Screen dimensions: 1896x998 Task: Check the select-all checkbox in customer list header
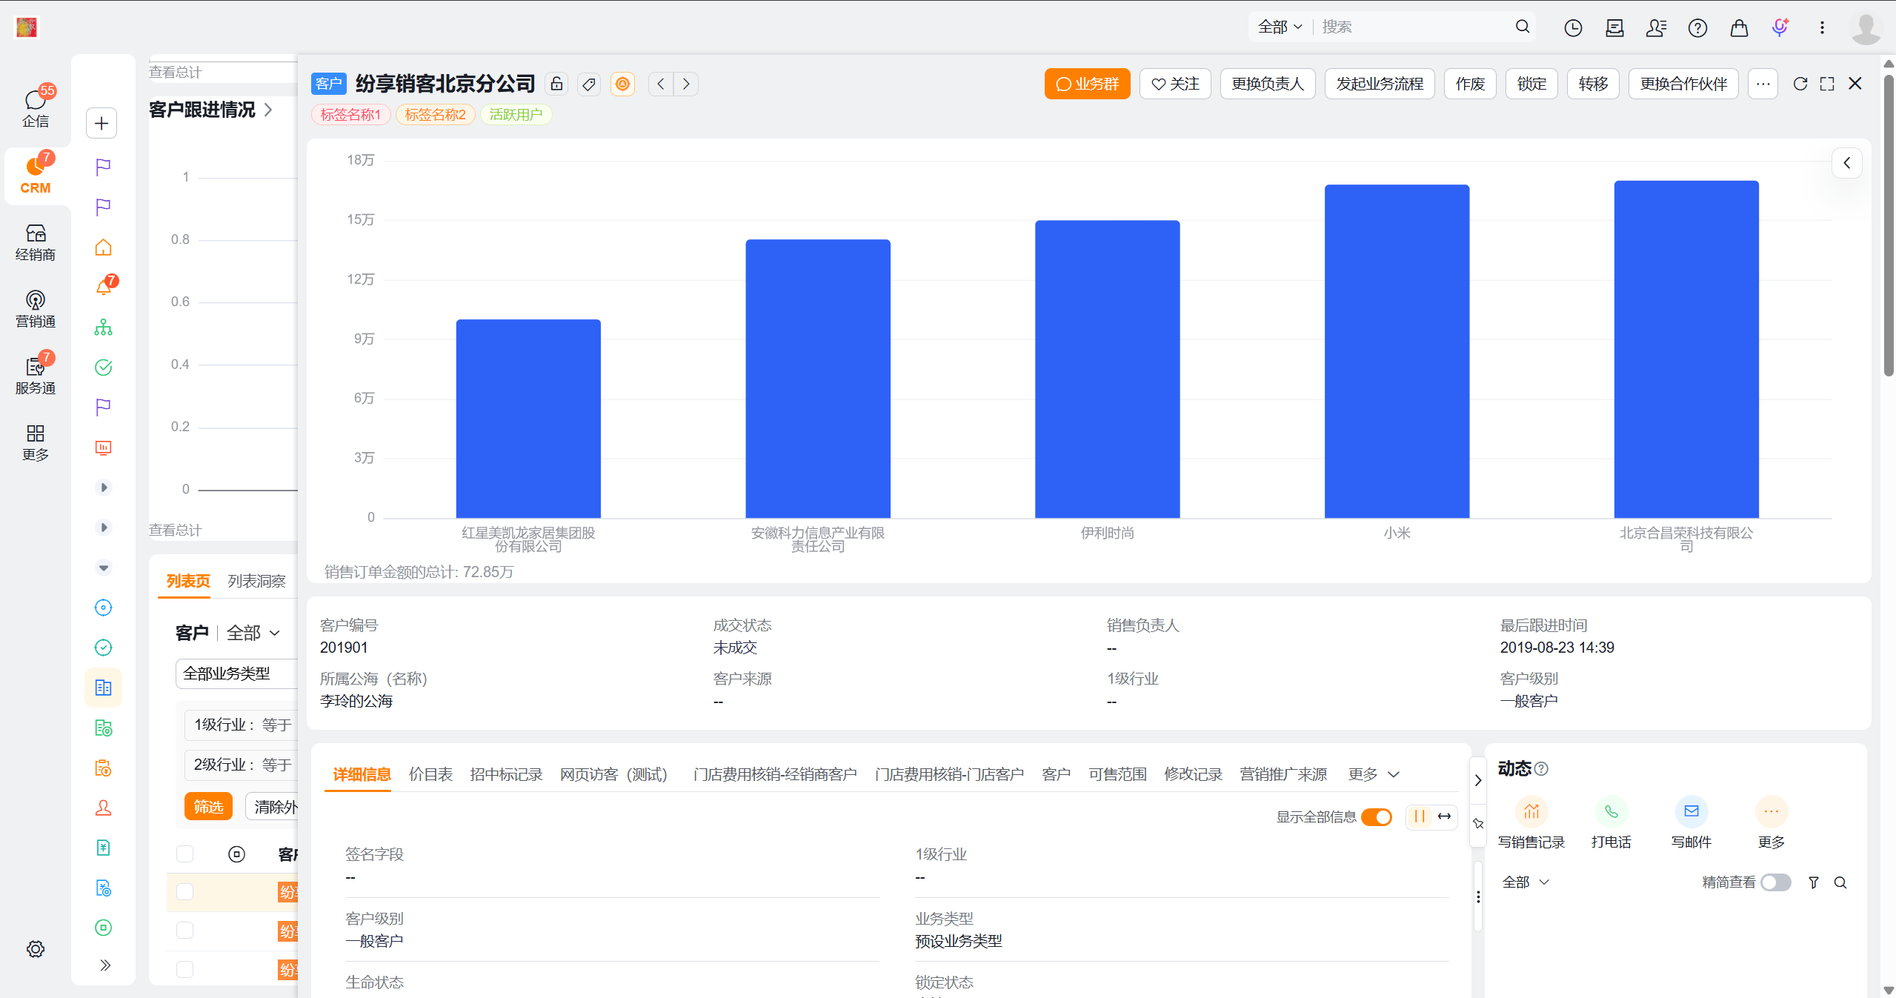click(x=185, y=854)
